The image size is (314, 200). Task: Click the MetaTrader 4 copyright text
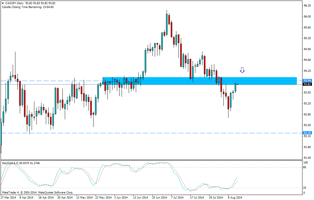tap(38, 192)
